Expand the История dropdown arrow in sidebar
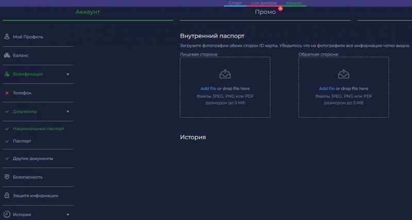Image resolution: width=412 pixels, height=220 pixels. click(x=68, y=214)
